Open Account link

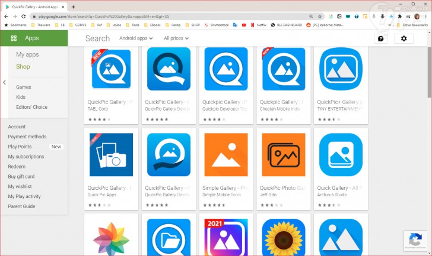click(17, 127)
